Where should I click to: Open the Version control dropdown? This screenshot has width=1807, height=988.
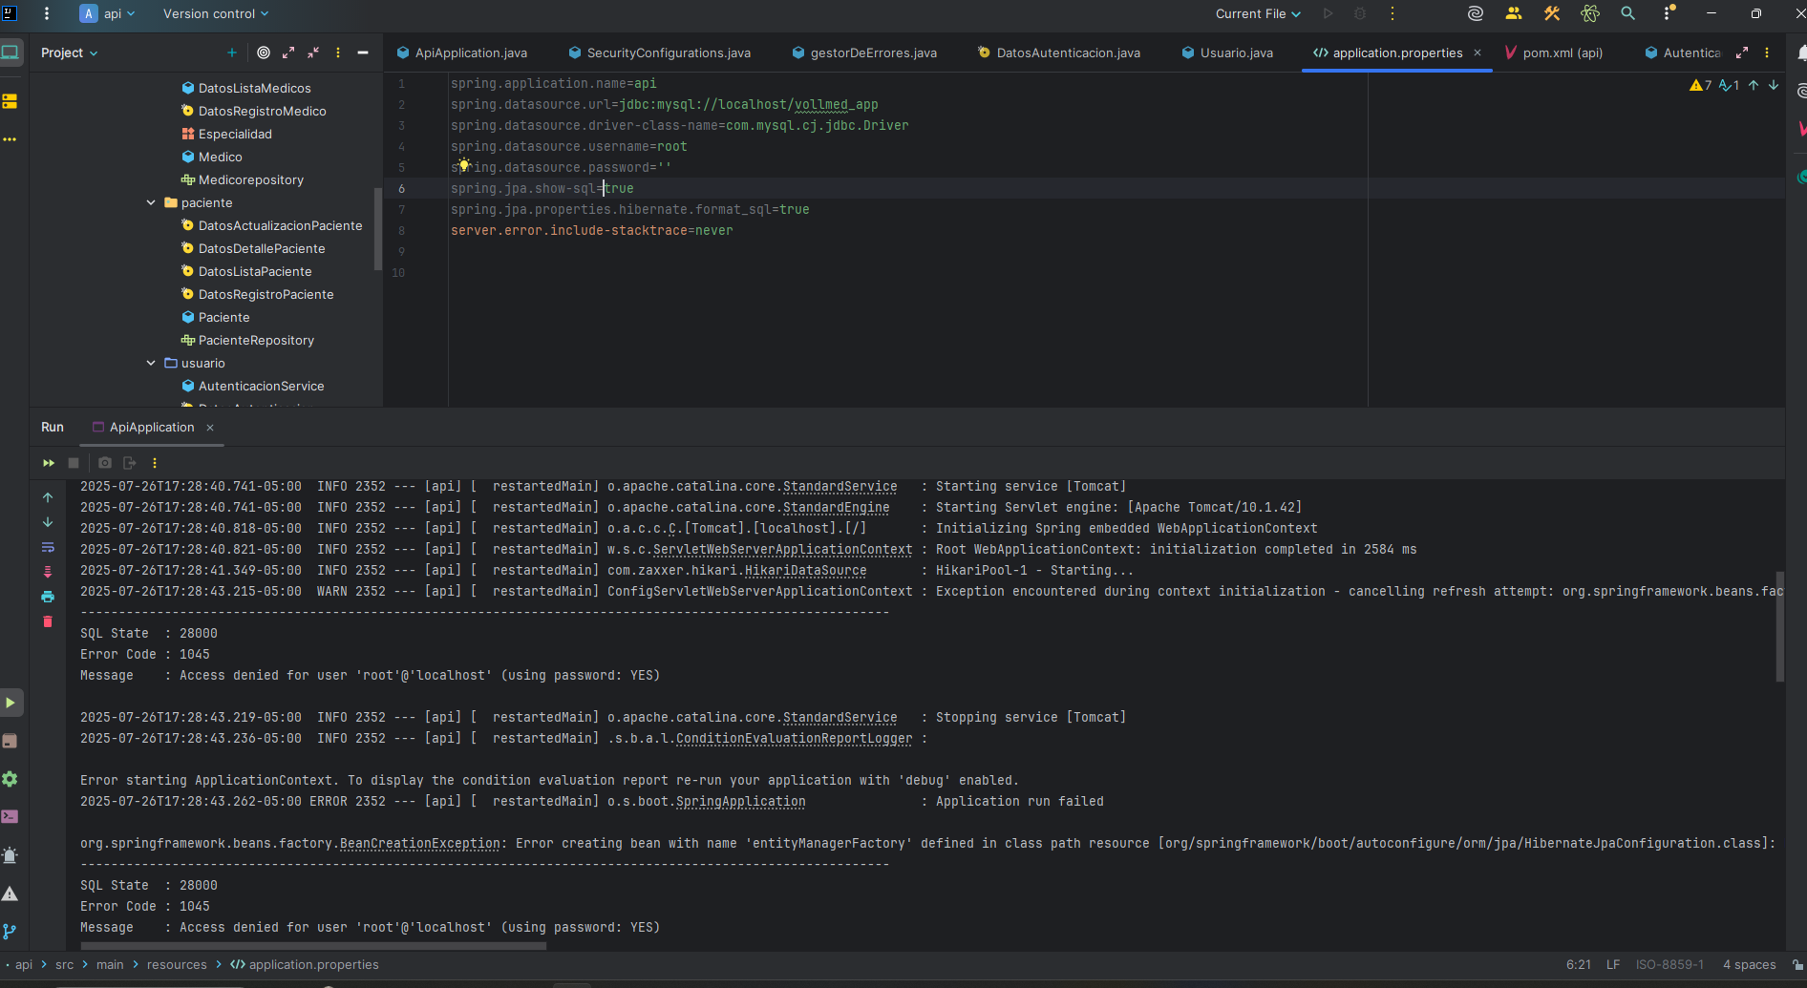coord(216,13)
